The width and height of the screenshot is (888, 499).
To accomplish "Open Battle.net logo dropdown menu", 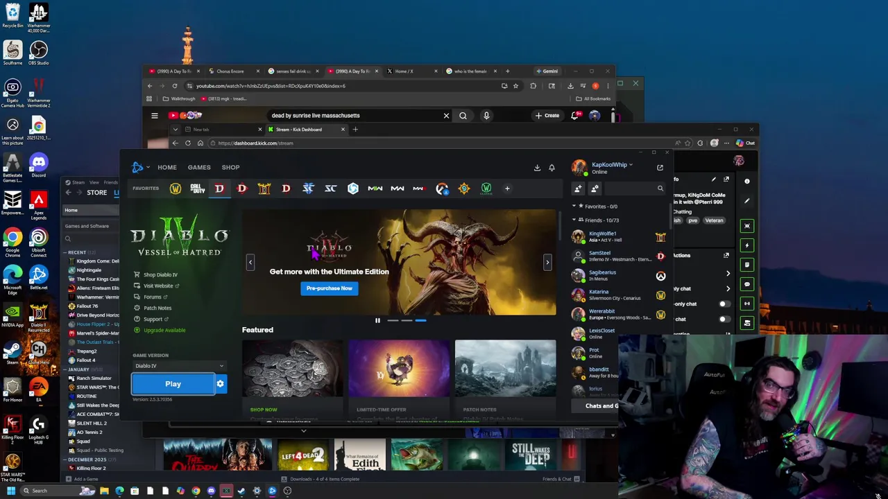I will (x=141, y=167).
